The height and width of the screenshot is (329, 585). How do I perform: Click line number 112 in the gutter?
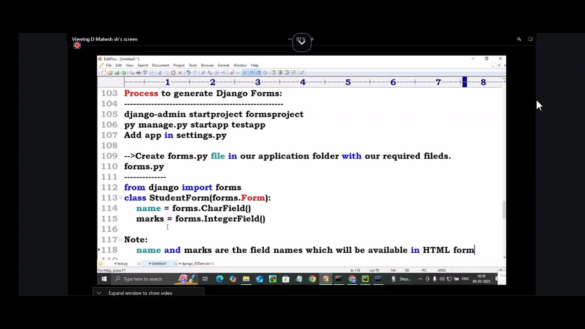pos(110,187)
